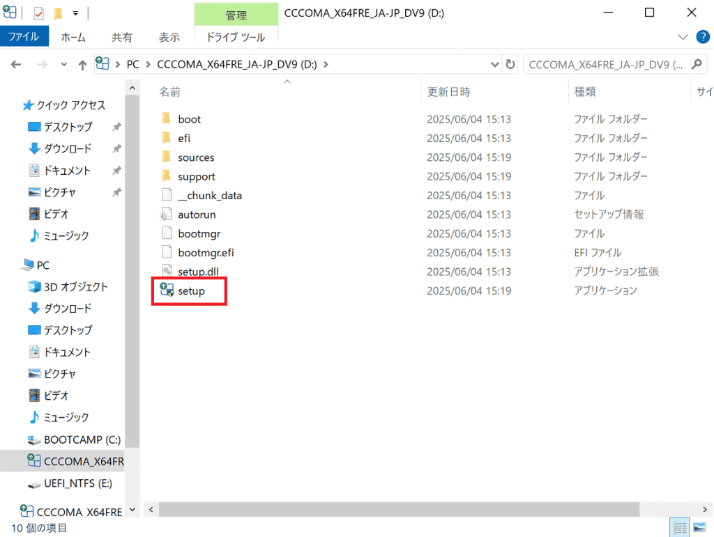
Task: Switch to thumbnail view using status bar toggle
Action: click(701, 527)
